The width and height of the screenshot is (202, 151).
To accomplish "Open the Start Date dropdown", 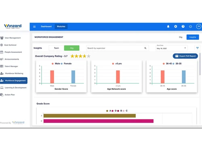I will (172, 48).
